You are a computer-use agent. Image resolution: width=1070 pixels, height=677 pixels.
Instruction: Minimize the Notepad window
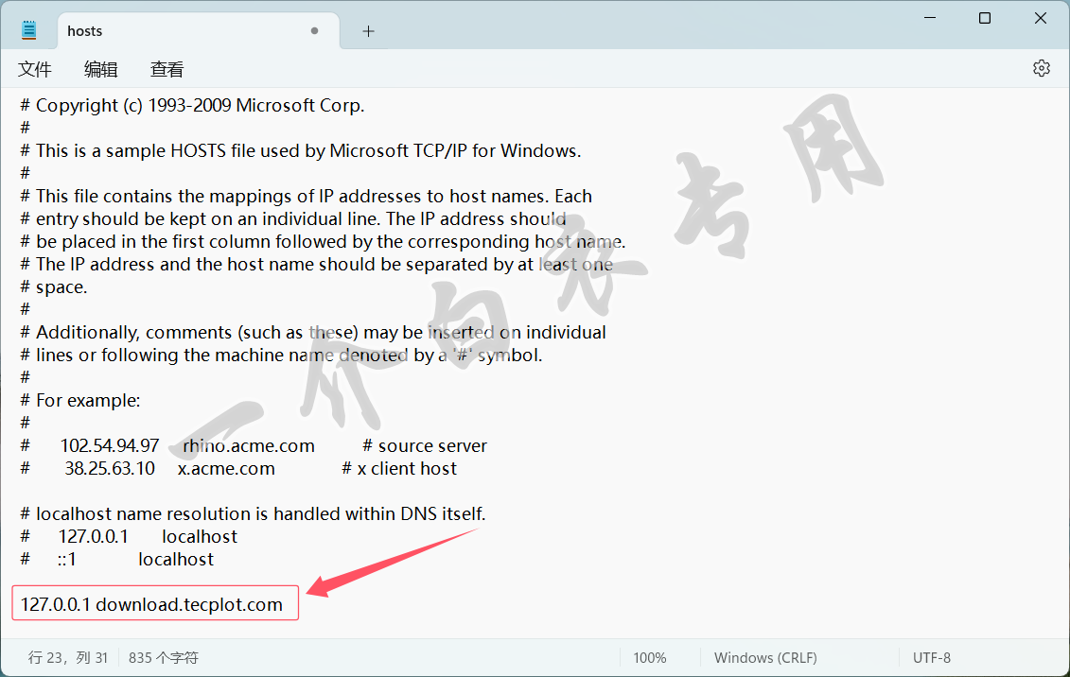[x=930, y=18]
